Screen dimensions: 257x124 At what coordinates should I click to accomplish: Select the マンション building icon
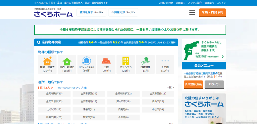point(126,61)
